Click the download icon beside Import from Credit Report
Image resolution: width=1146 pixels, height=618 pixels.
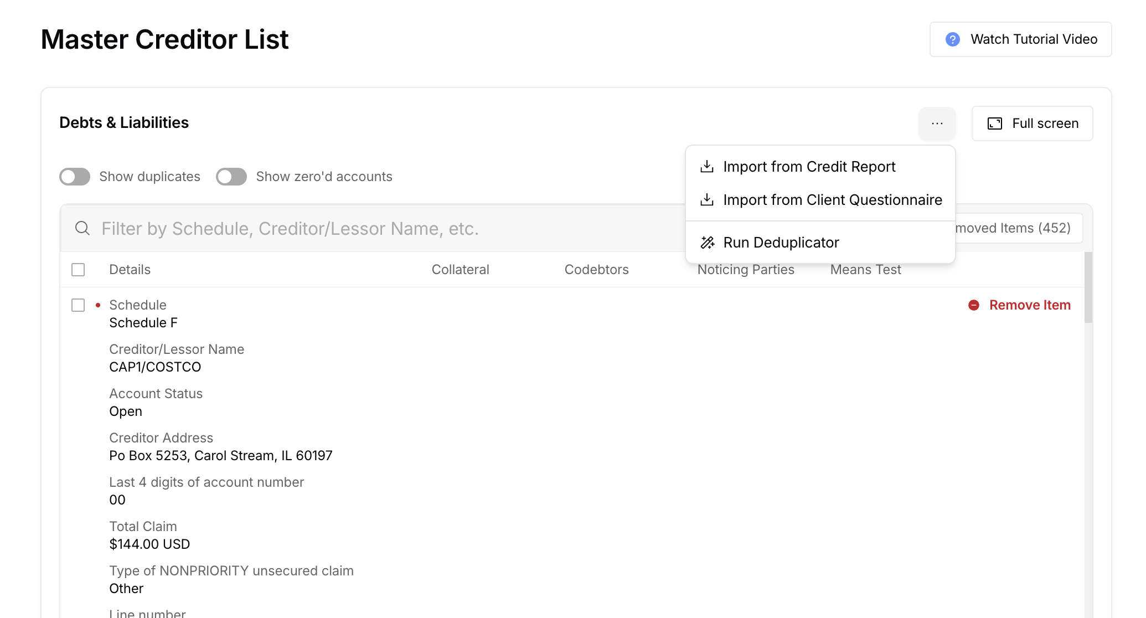pos(707,167)
